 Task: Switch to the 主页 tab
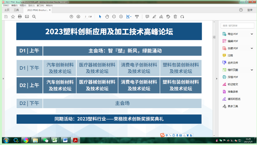[x=7, y=10]
